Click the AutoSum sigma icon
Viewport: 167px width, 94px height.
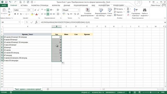(x=128, y=9)
